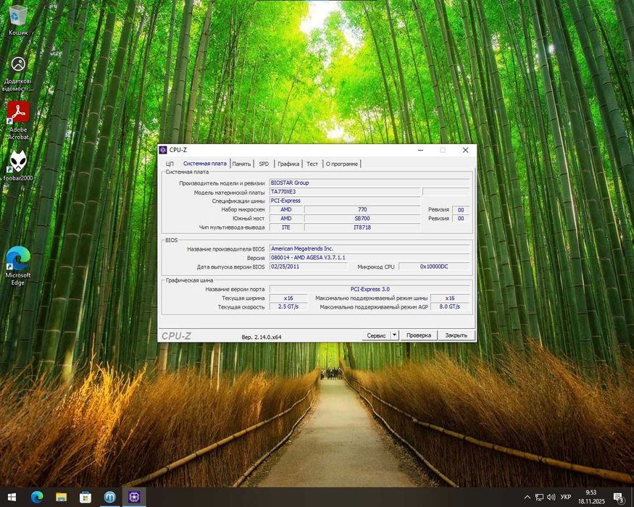634x507 pixels.
Task: Click the BIOSTAR Group manufacturer field
Action: (x=369, y=183)
